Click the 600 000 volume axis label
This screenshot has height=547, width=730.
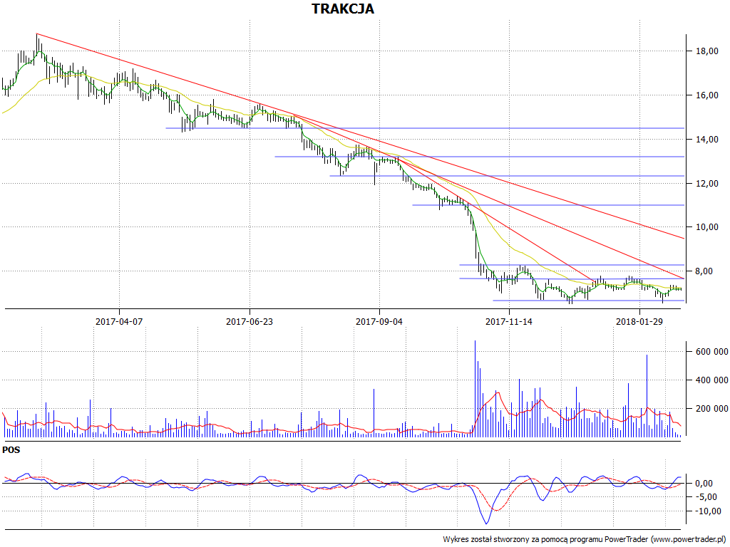pos(712,352)
